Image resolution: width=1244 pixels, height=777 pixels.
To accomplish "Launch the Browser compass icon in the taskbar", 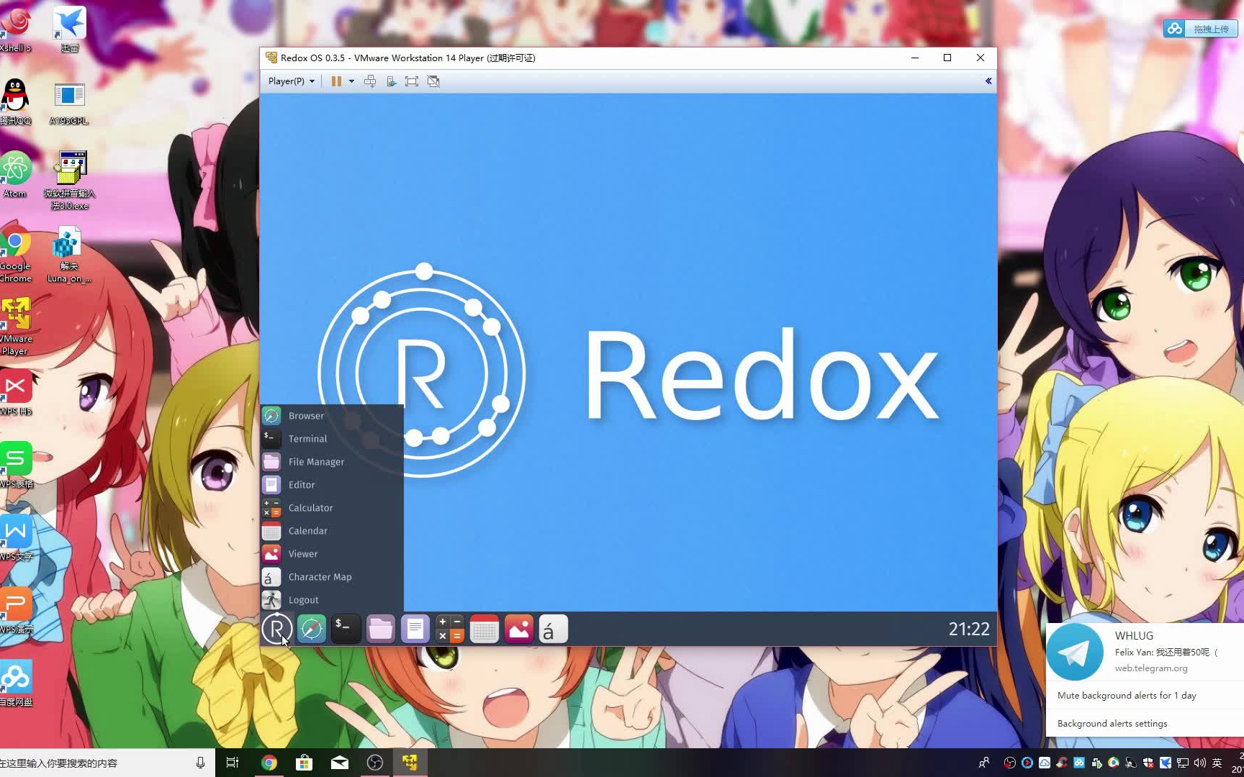I will click(311, 628).
